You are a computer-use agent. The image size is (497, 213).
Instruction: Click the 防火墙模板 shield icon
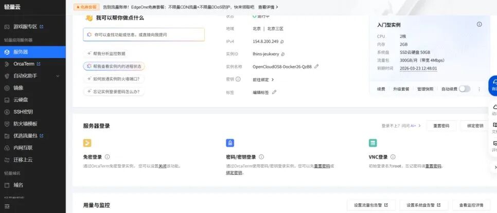[7, 124]
